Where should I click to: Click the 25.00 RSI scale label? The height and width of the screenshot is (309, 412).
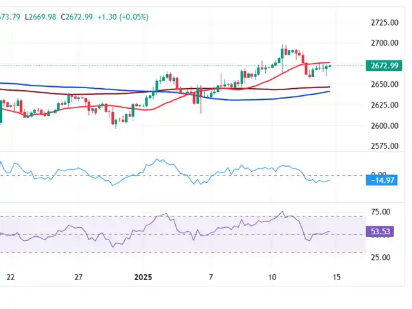point(382,257)
